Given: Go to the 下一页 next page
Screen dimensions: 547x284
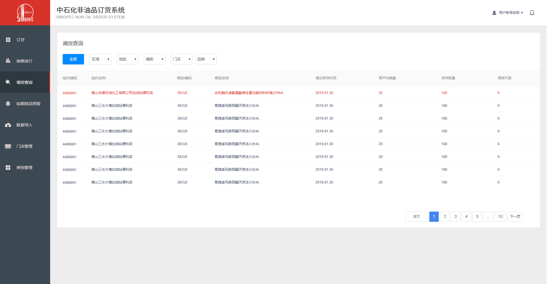Looking at the screenshot, I should coord(515,216).
